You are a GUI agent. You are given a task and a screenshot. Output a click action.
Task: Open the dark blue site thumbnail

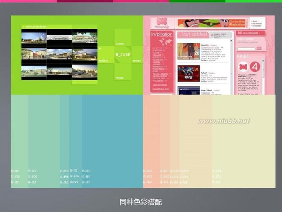189,91
